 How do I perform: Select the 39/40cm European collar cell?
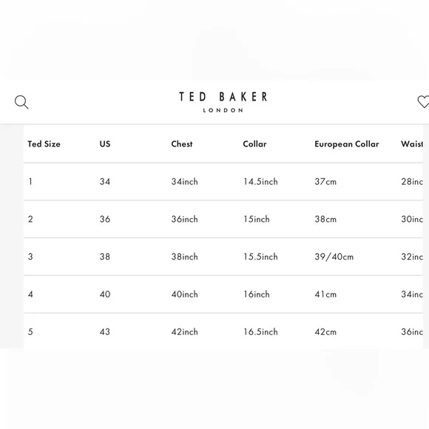334,257
